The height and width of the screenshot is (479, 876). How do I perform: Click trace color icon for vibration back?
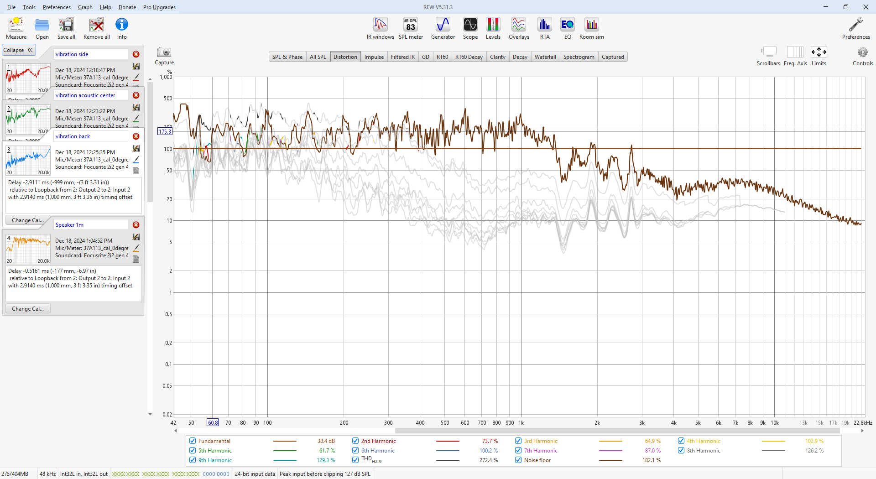136,159
